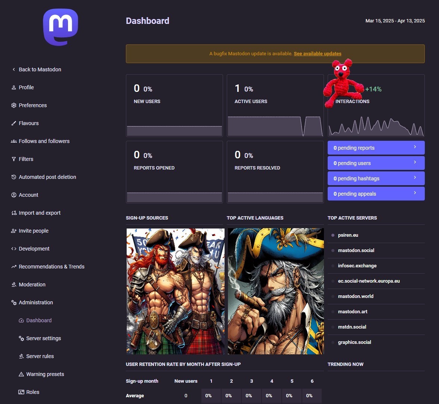Click the Import and export icon
439x404 pixels.
coord(14,212)
